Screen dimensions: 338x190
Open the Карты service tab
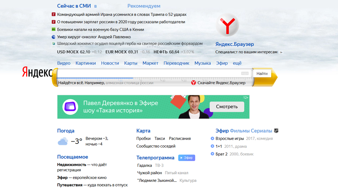point(131,63)
